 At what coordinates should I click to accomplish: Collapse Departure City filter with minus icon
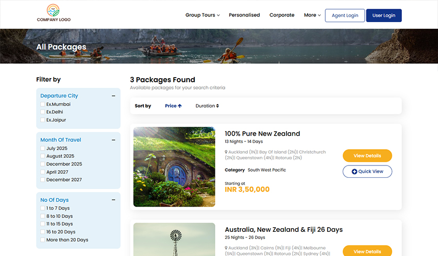pos(113,96)
